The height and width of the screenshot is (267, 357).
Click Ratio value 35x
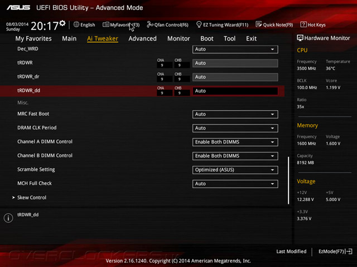(x=301, y=106)
